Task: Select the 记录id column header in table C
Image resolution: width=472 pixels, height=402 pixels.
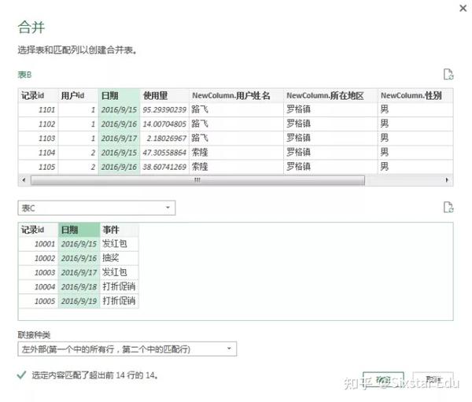Action: (x=39, y=230)
